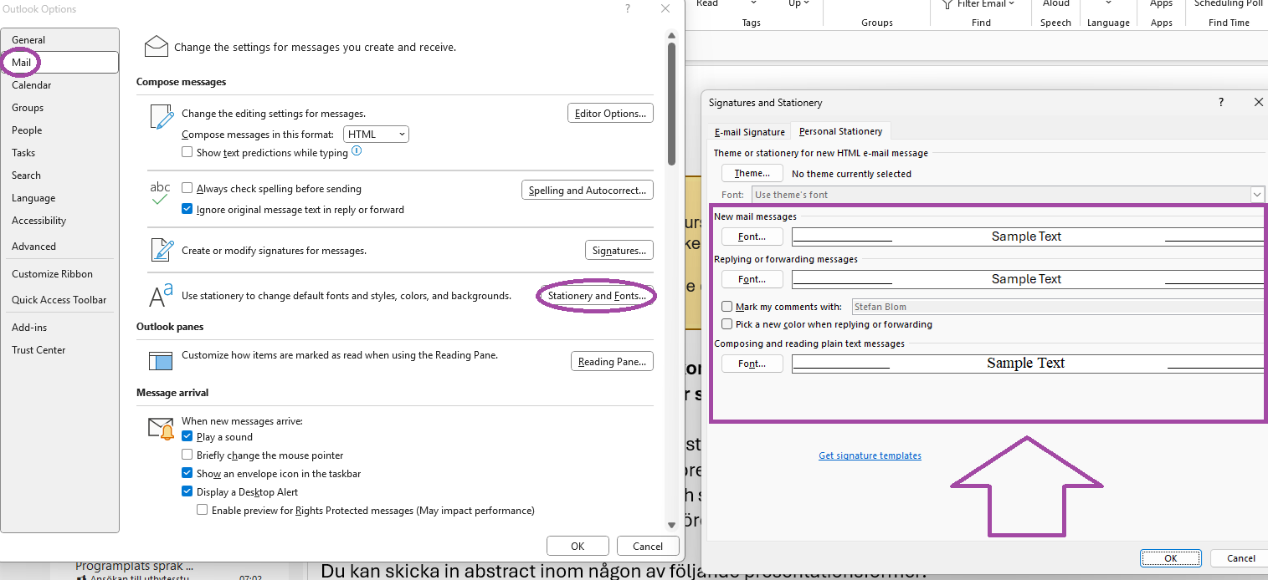This screenshot has width=1268, height=580.
Task: Uncheck Show an envelope icon in taskbar
Action: point(187,474)
